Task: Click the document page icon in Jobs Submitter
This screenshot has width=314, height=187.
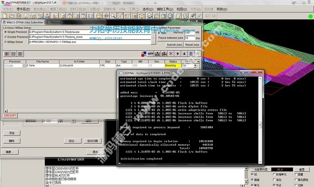Action: tap(191, 53)
